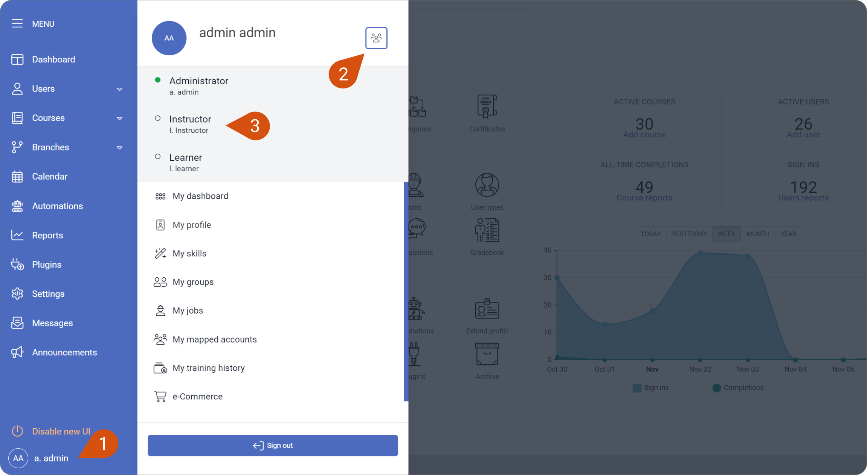The height and width of the screenshot is (475, 867).
Task: Click the My training history icon
Action: click(x=160, y=368)
